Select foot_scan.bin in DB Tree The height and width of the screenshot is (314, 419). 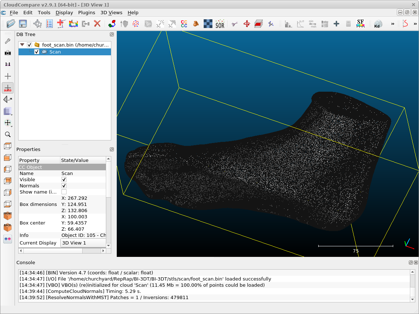pos(65,45)
